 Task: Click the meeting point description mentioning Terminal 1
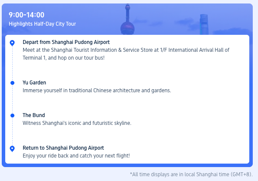pos(126,54)
